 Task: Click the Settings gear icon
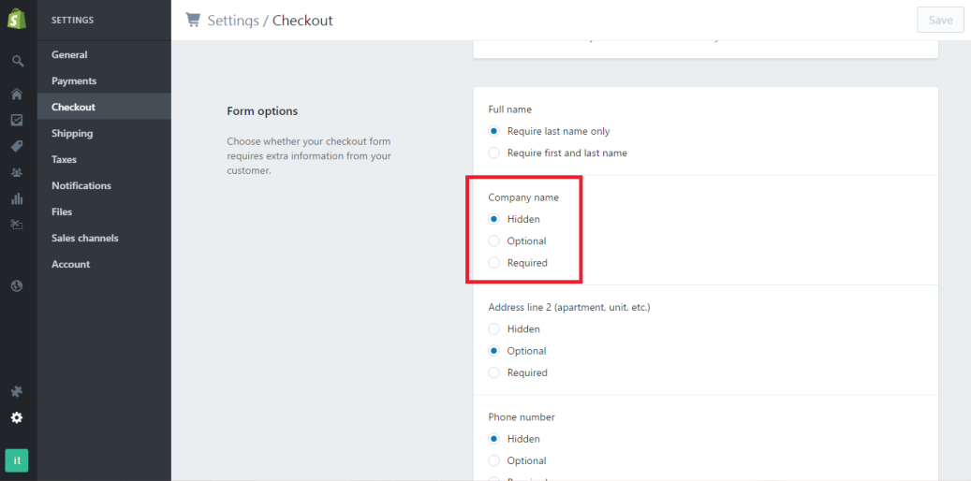[18, 418]
